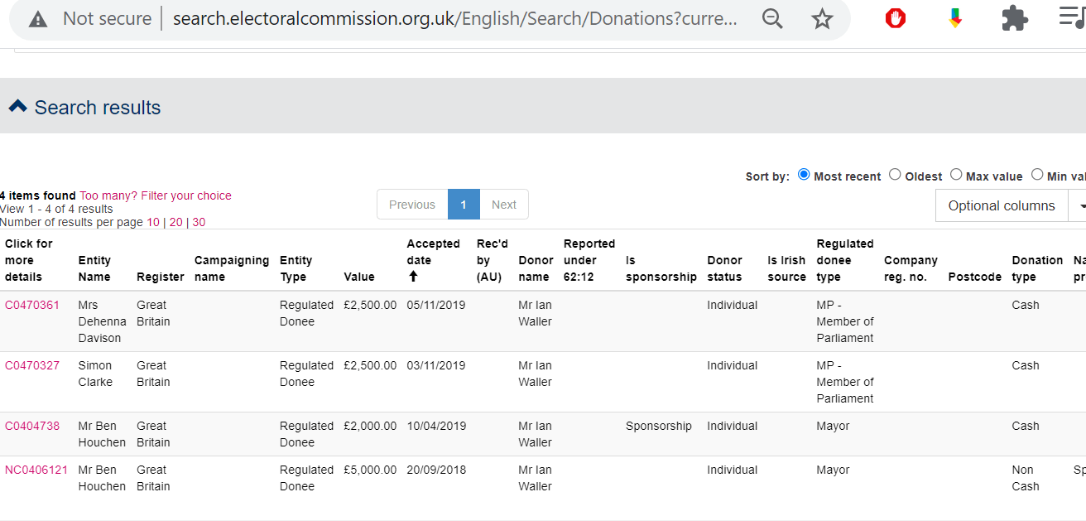Select the Max value sort option

pyautogui.click(x=956, y=175)
